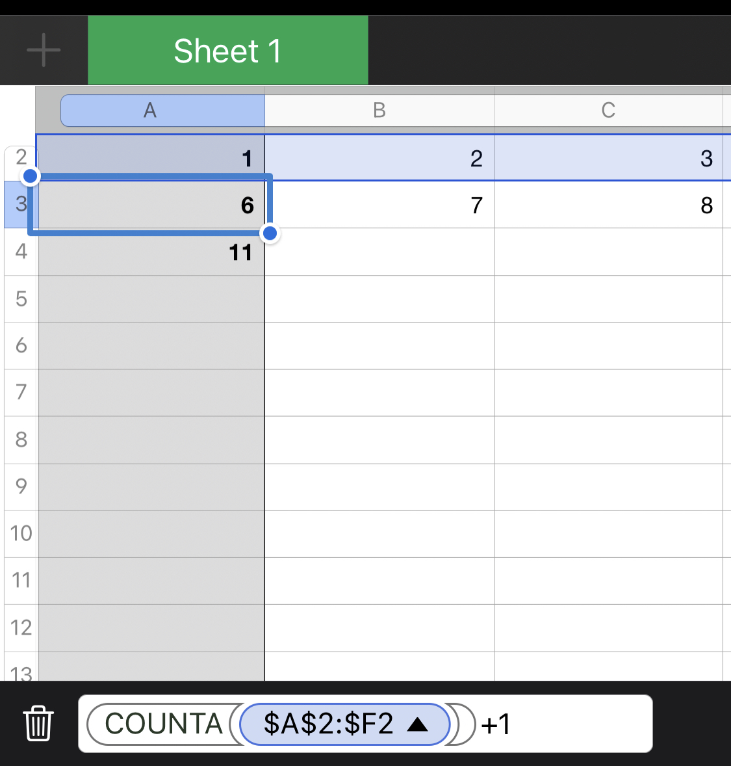The image size is (731, 766).
Task: Grab the top-left selection handle dot
Action: tap(30, 176)
